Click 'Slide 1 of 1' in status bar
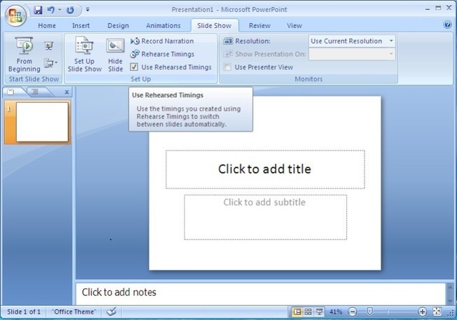This screenshot has width=457, height=320. point(24,312)
